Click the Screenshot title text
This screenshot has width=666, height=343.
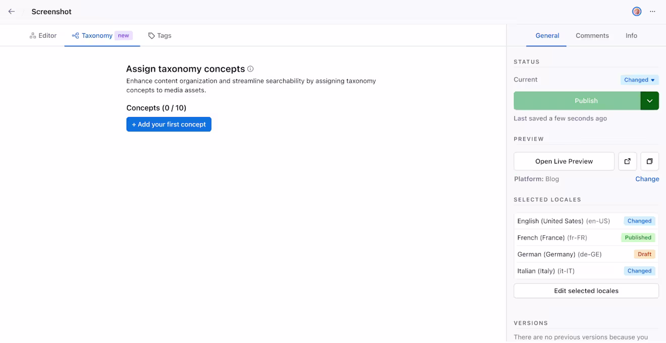pos(51,12)
